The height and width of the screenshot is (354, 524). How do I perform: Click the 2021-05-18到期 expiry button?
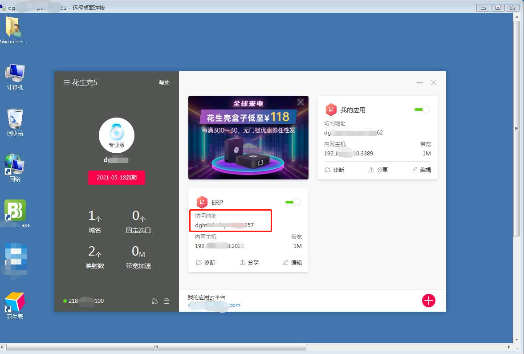click(x=116, y=177)
